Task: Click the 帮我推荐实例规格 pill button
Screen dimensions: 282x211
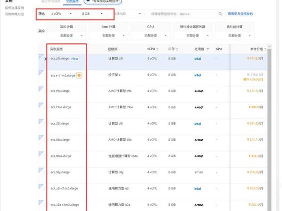Action: tap(103, 1)
